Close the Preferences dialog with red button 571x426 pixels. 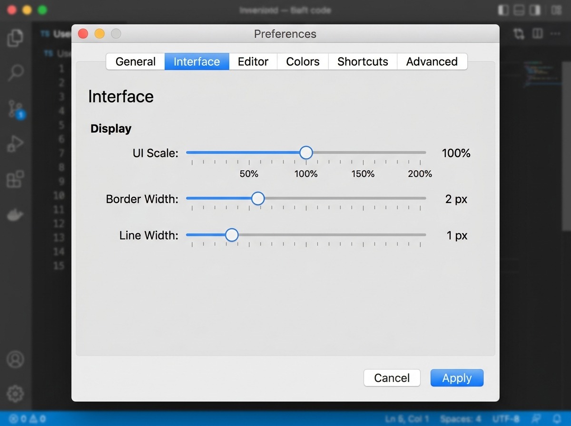[83, 34]
